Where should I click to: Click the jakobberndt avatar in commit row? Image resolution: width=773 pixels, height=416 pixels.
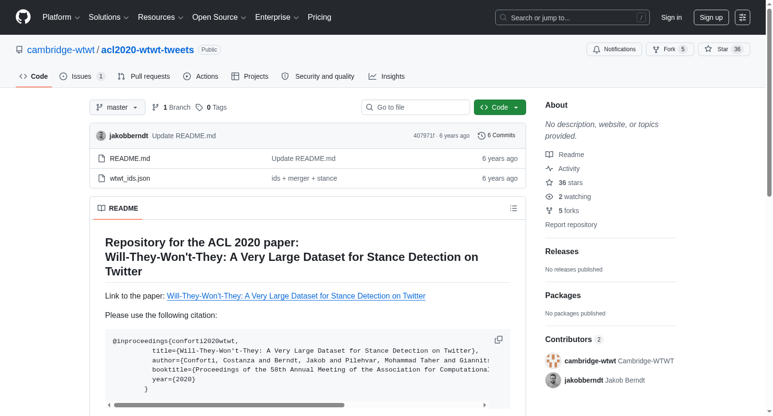point(101,136)
